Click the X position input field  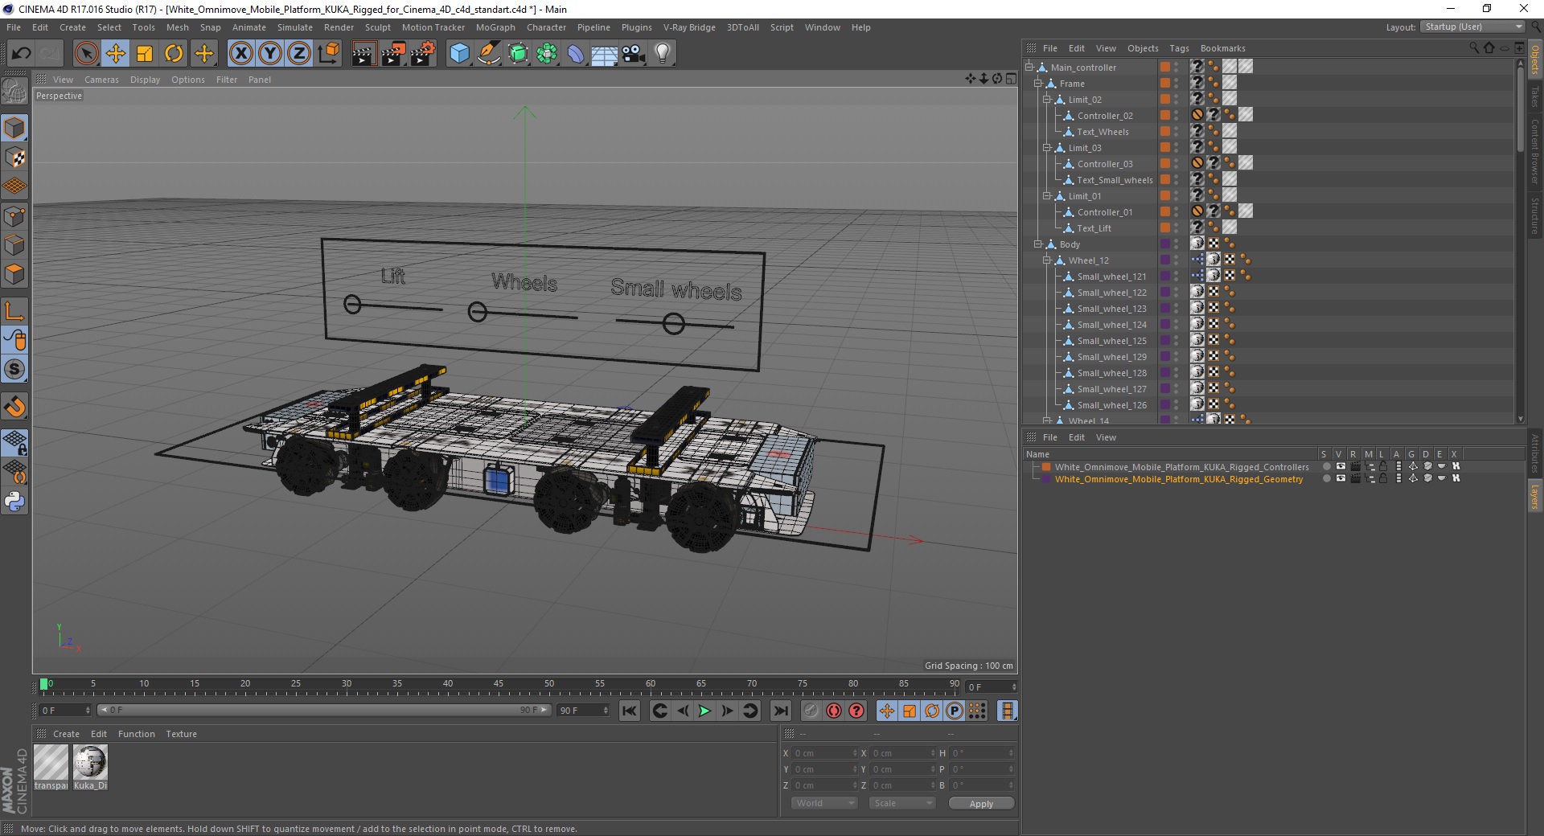tap(825, 753)
